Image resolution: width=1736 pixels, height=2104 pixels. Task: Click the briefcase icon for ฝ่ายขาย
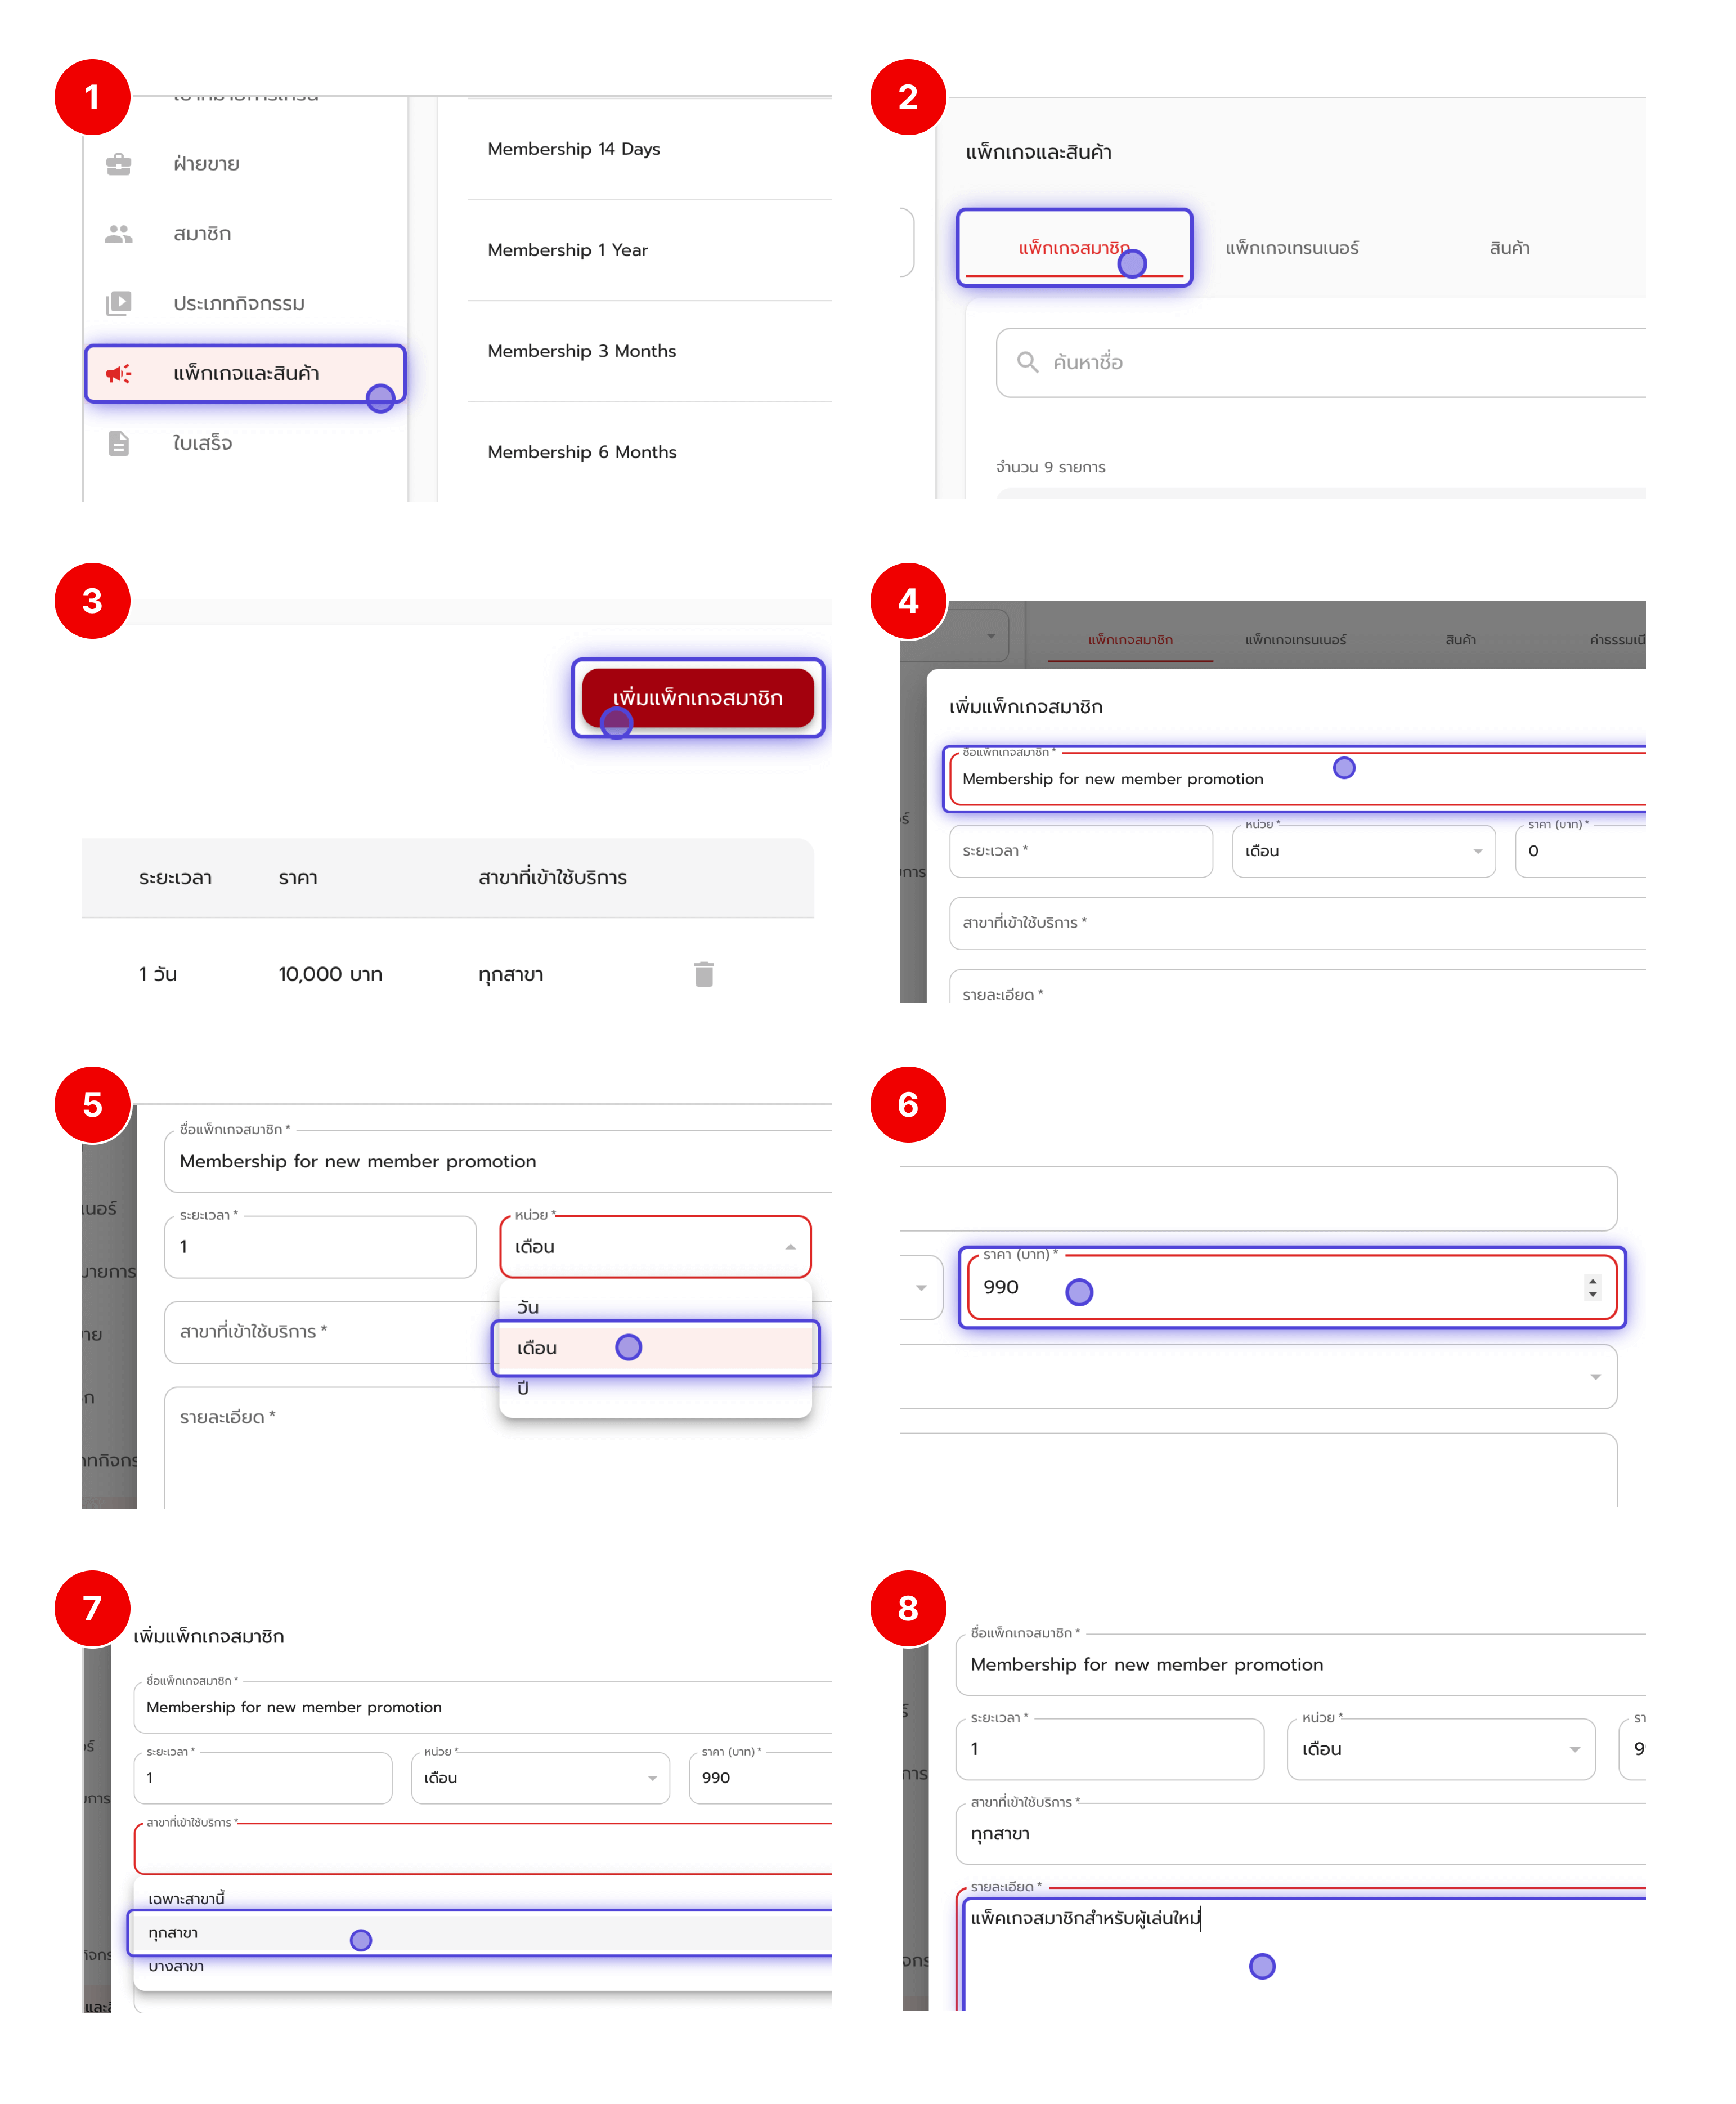[119, 164]
